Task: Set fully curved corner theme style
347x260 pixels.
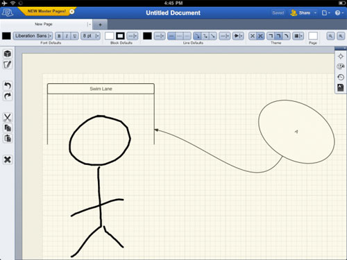Action: (287, 36)
